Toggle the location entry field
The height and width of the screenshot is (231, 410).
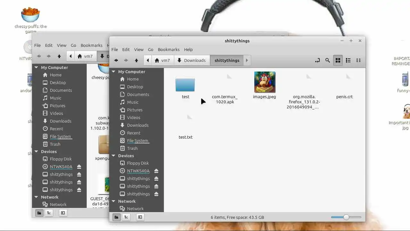point(317,60)
